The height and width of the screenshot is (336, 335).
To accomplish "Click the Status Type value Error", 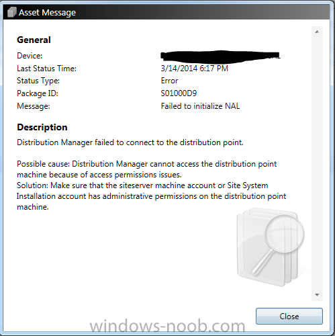I will coord(169,81).
